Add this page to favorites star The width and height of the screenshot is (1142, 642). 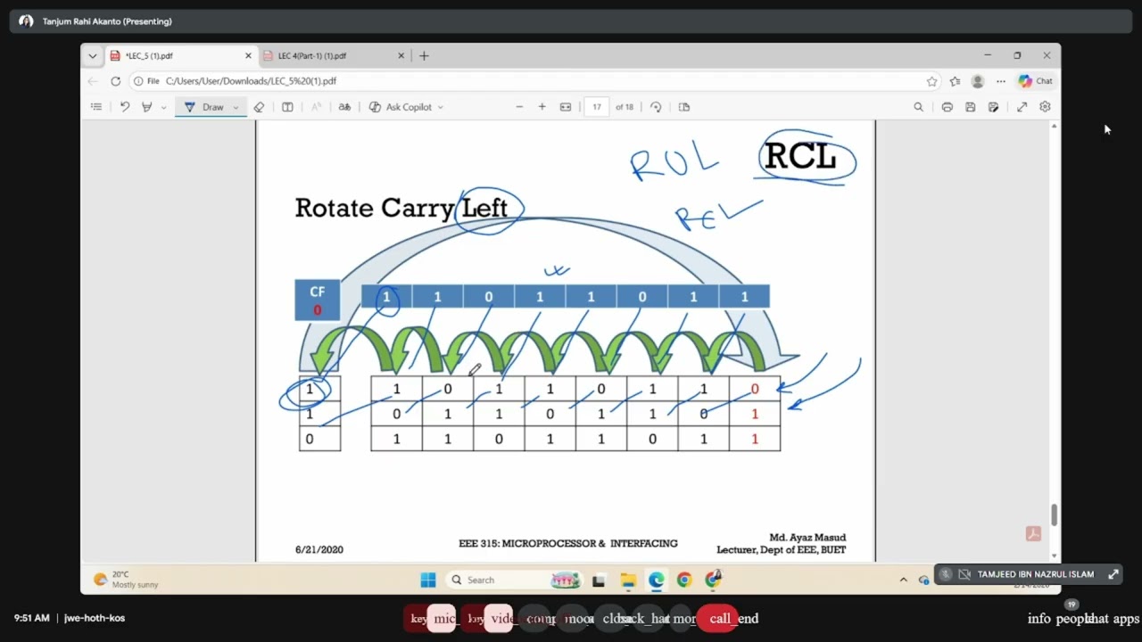coord(931,81)
